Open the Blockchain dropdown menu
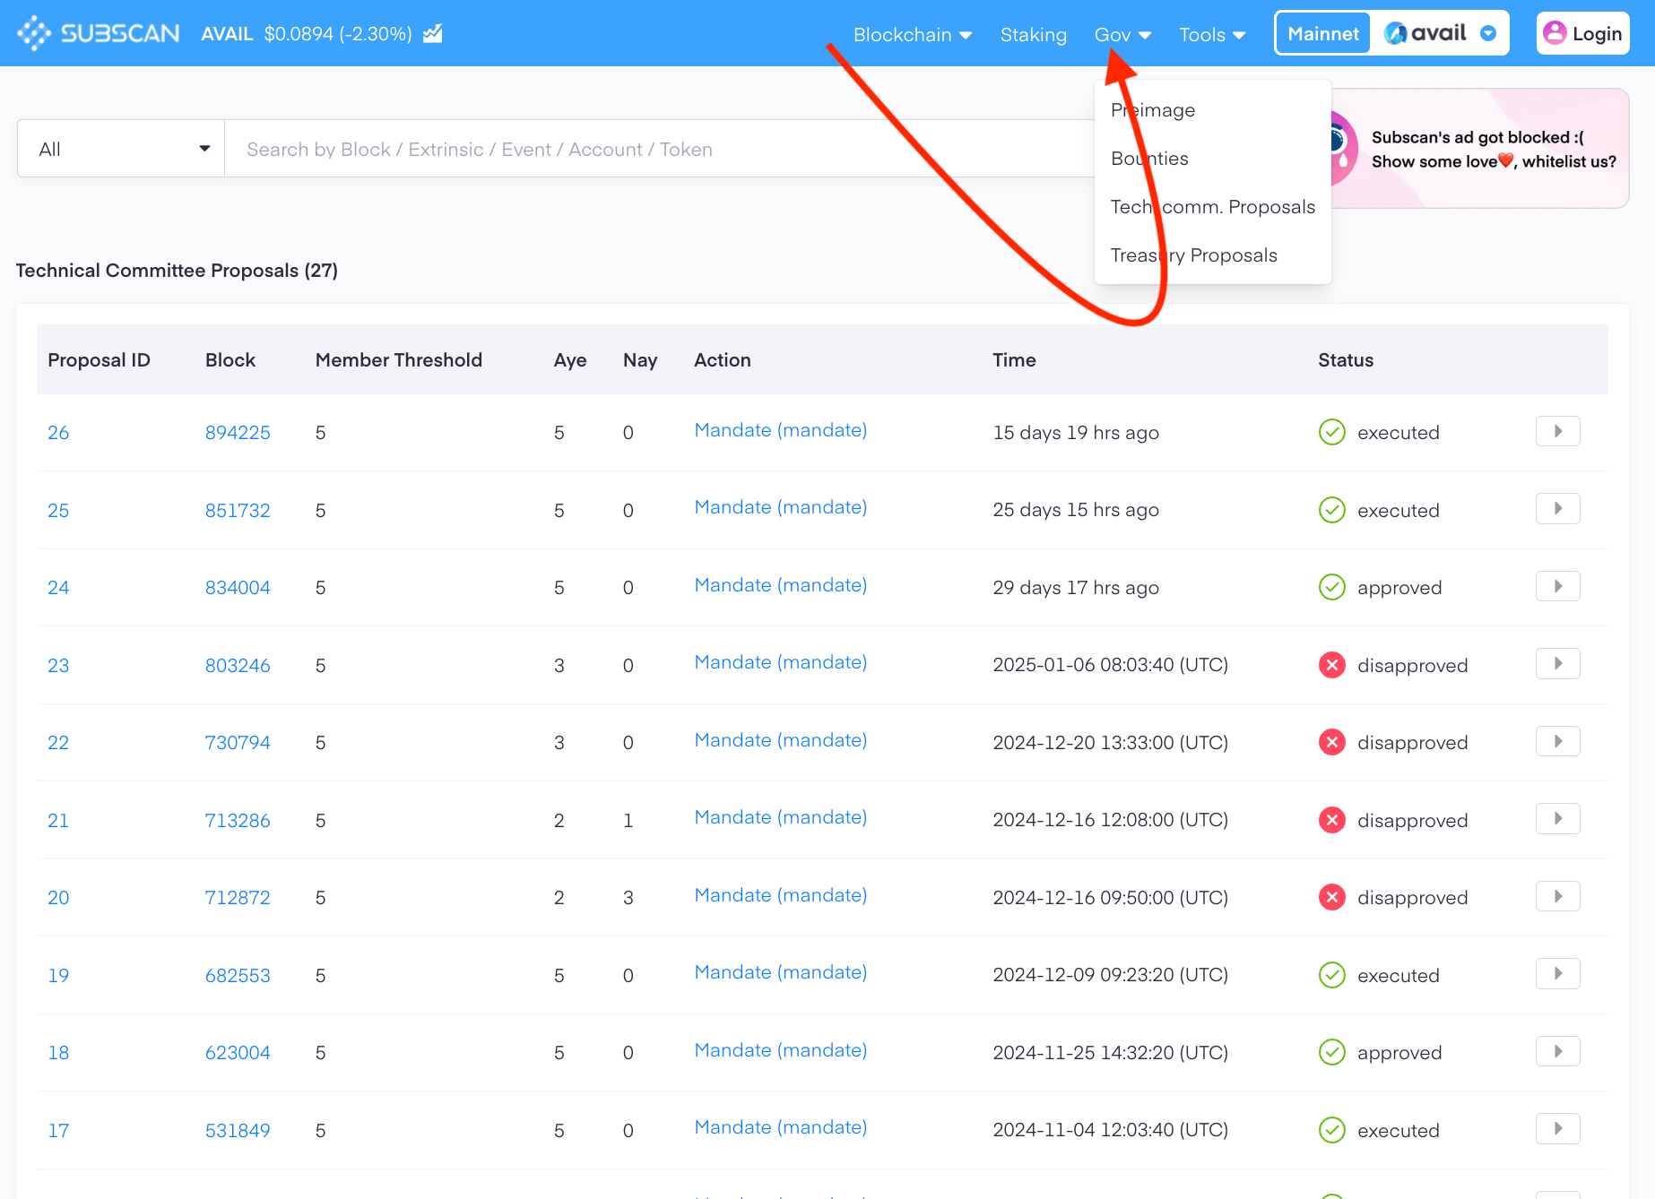 (912, 34)
